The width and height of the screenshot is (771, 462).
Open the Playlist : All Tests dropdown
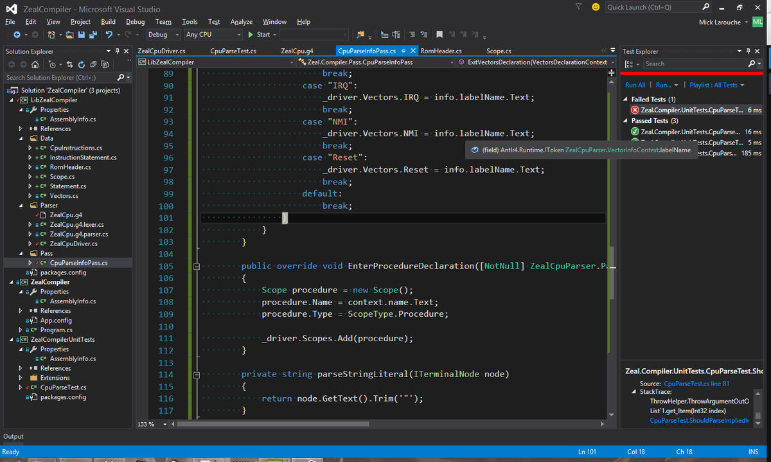tap(716, 85)
